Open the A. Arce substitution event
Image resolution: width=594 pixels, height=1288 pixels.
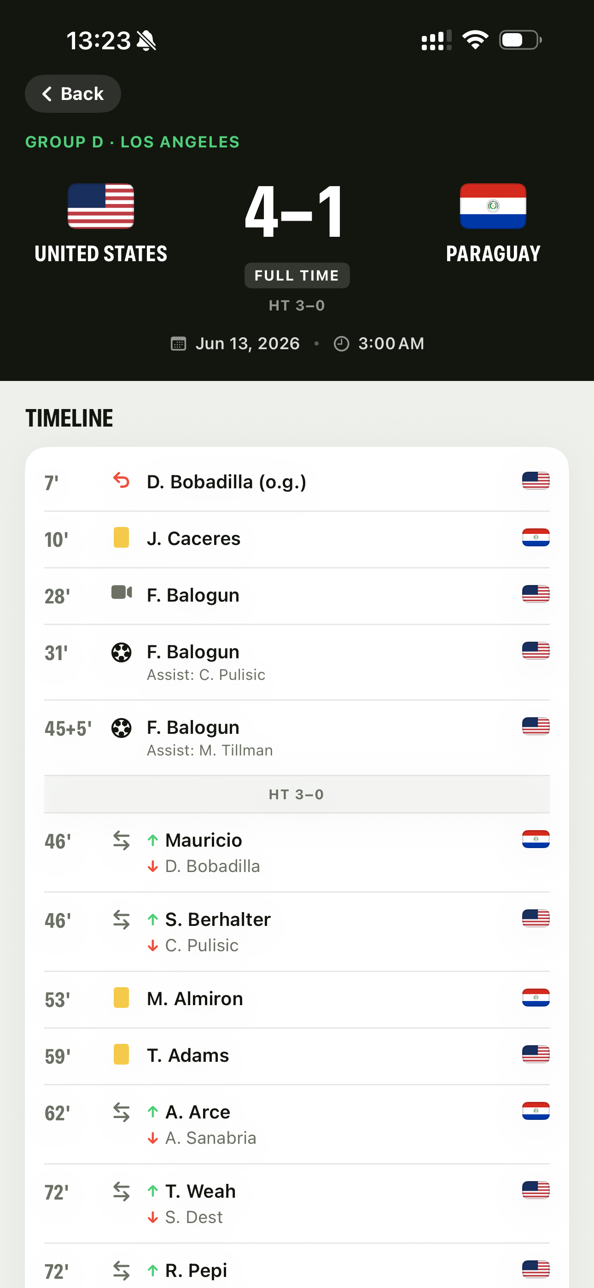tap(297, 1124)
